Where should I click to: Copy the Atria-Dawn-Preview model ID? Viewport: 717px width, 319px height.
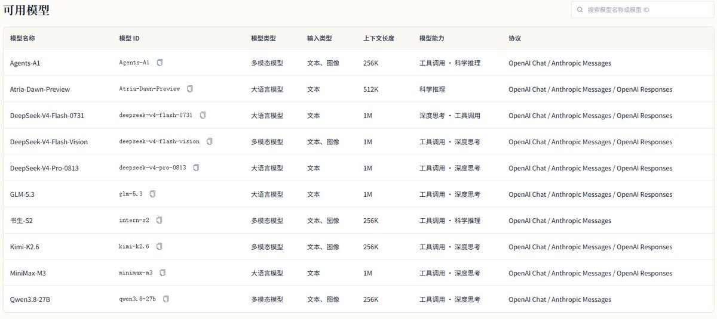coord(190,89)
